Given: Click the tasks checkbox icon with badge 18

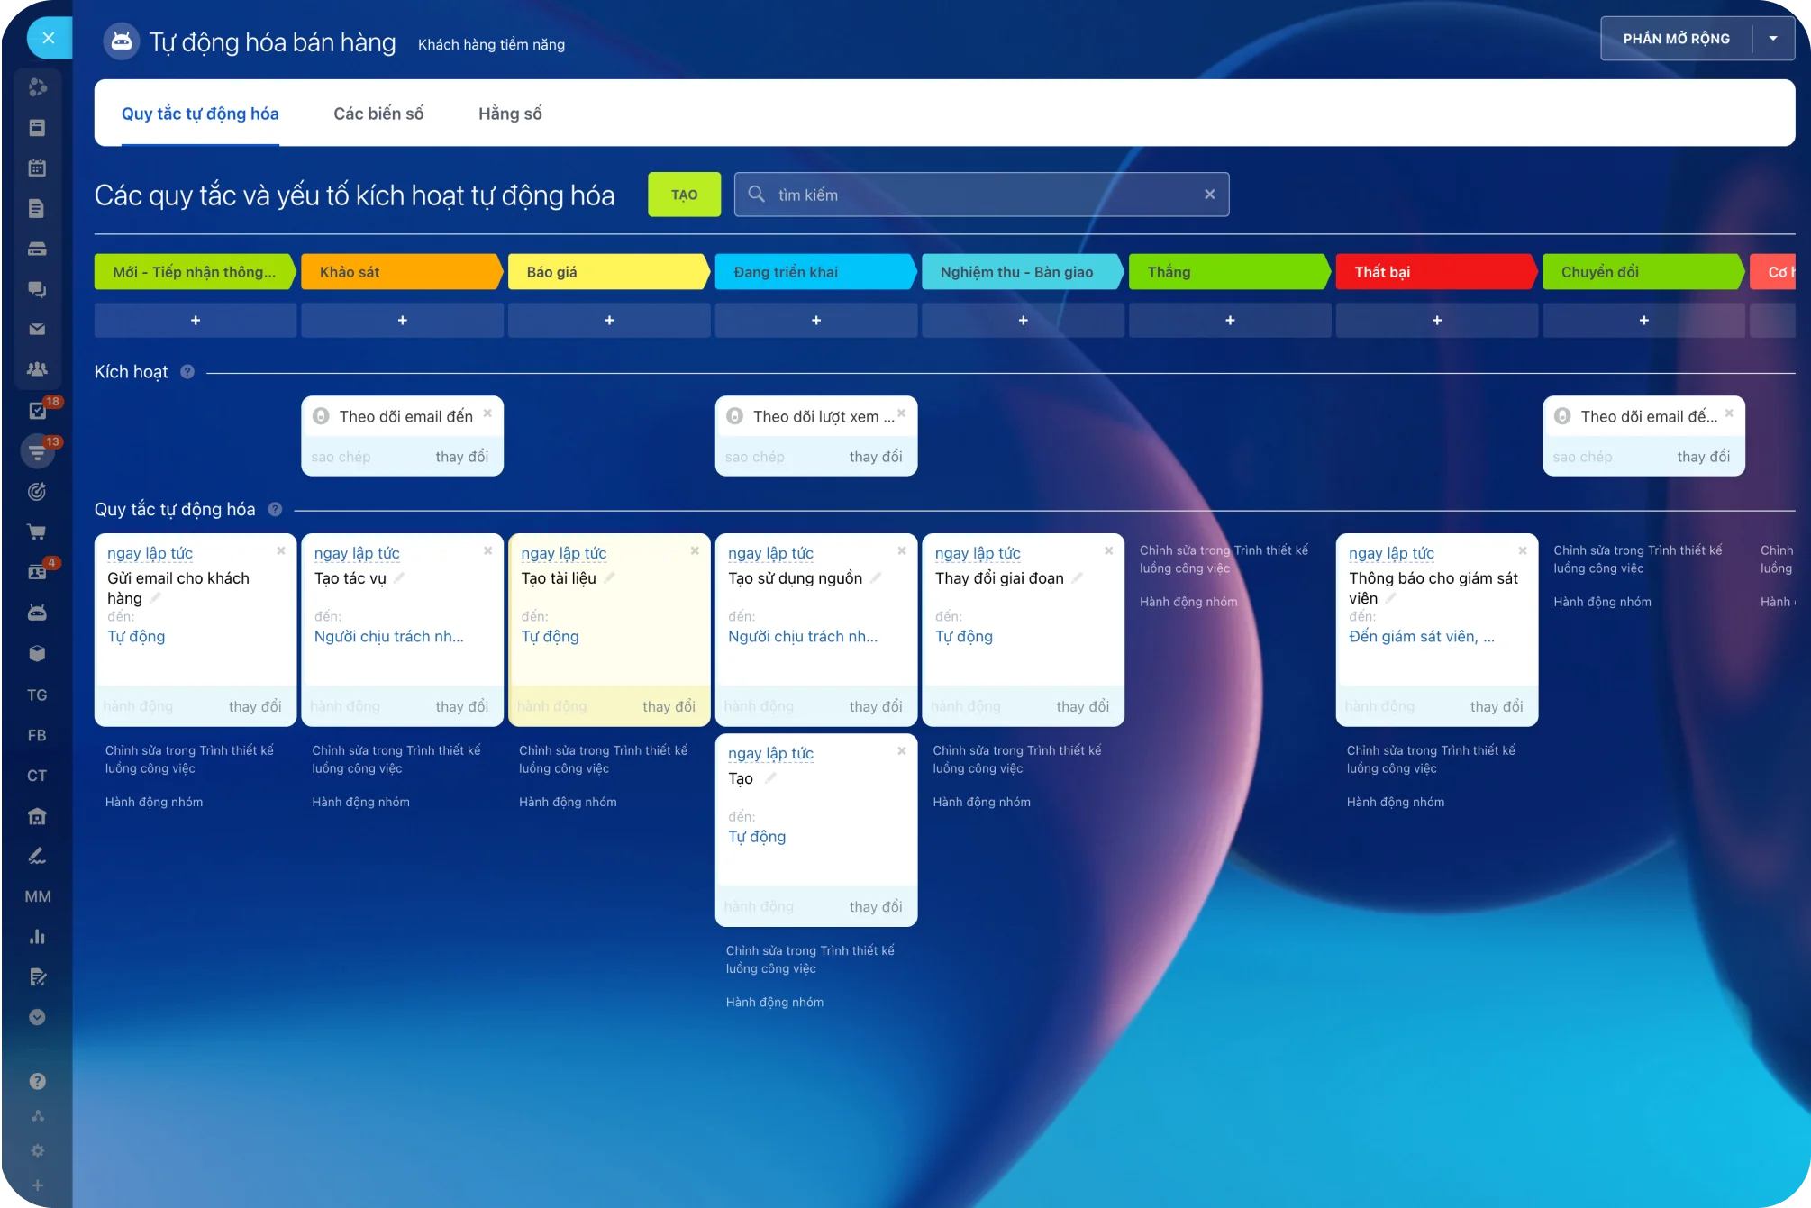Looking at the screenshot, I should [x=37, y=411].
